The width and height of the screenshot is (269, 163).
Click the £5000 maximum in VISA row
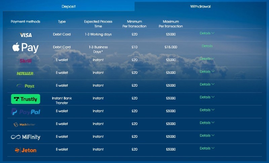pos(171,34)
